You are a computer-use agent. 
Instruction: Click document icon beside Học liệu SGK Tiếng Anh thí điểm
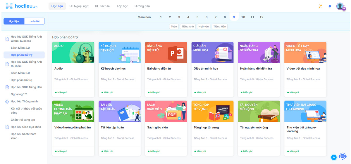pos(7,64)
